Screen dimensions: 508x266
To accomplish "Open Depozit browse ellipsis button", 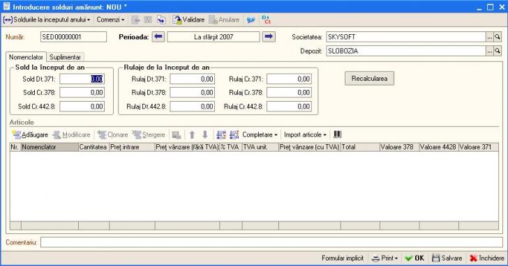I will (x=490, y=51).
